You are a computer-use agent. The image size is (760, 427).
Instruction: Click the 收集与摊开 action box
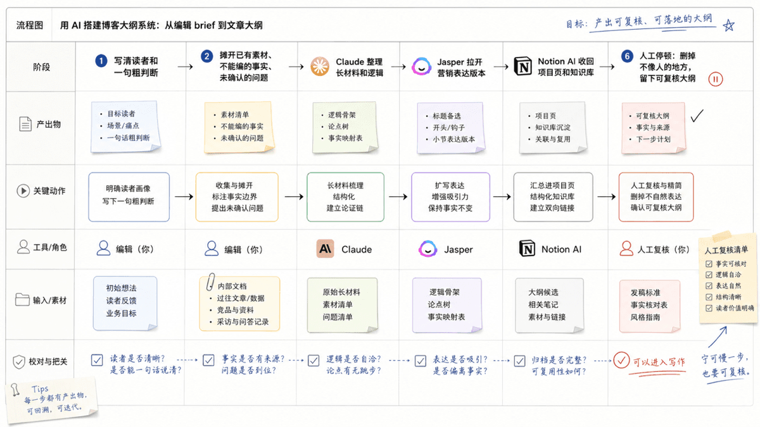click(237, 197)
